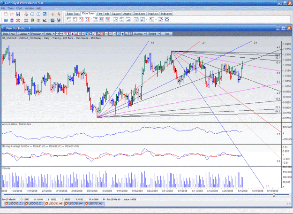The width and height of the screenshot is (293, 214).
Task: Click the side-by-side window split icon
Action: 38,14
